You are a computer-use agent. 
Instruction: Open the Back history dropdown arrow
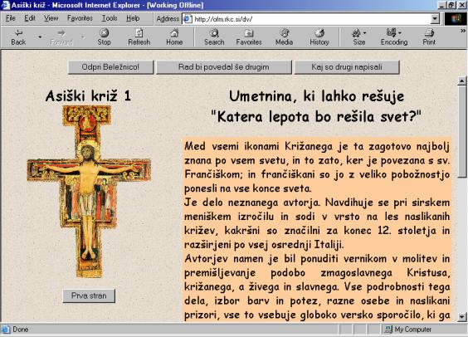click(x=40, y=37)
